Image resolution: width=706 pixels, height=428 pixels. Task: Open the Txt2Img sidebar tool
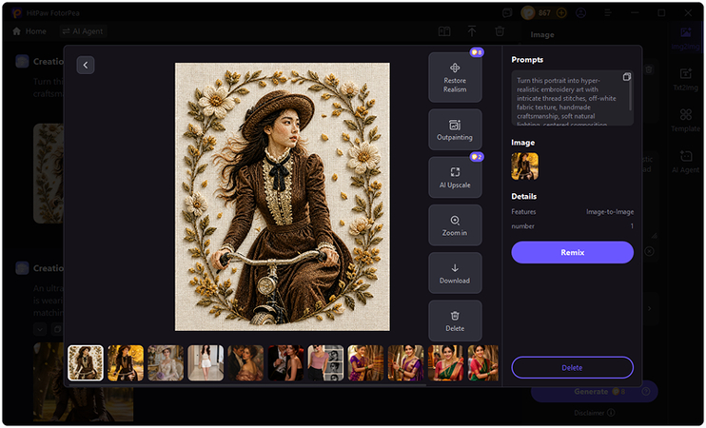[686, 79]
